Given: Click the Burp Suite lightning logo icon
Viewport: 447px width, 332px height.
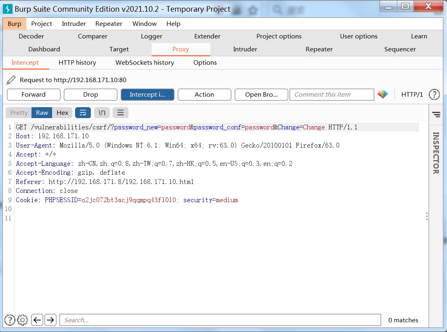Looking at the screenshot, I should [x=8, y=9].
